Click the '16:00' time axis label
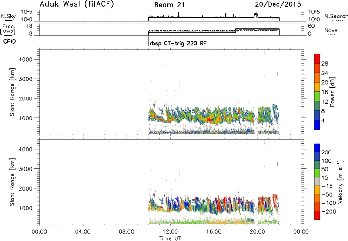Image resolution: width=348 pixels, height=241 pixels. [214, 232]
